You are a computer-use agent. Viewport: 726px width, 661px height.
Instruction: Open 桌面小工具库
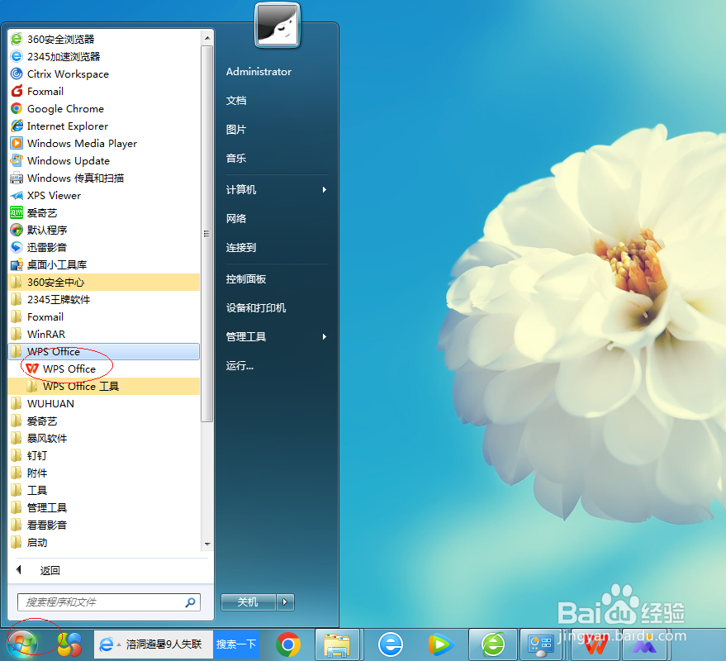point(104,265)
